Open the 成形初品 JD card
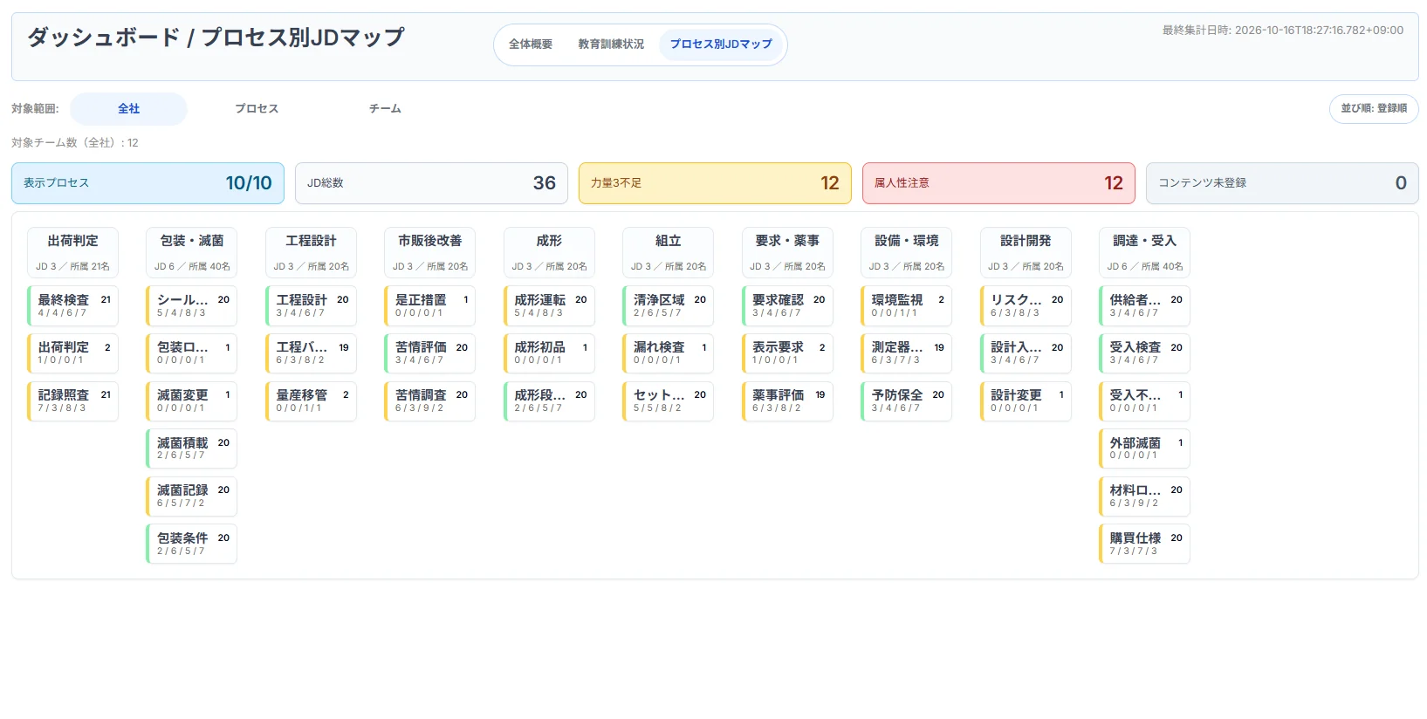The height and width of the screenshot is (719, 1427). click(549, 353)
